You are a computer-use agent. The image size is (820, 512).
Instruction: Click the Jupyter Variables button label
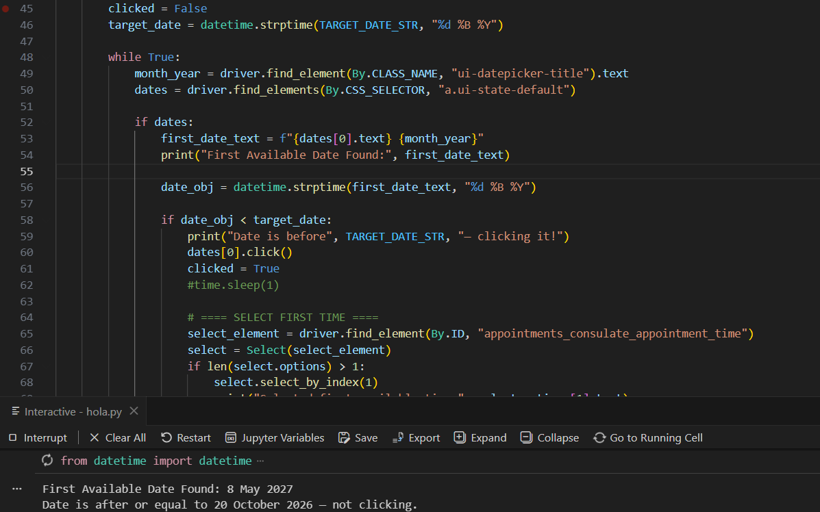point(283,437)
